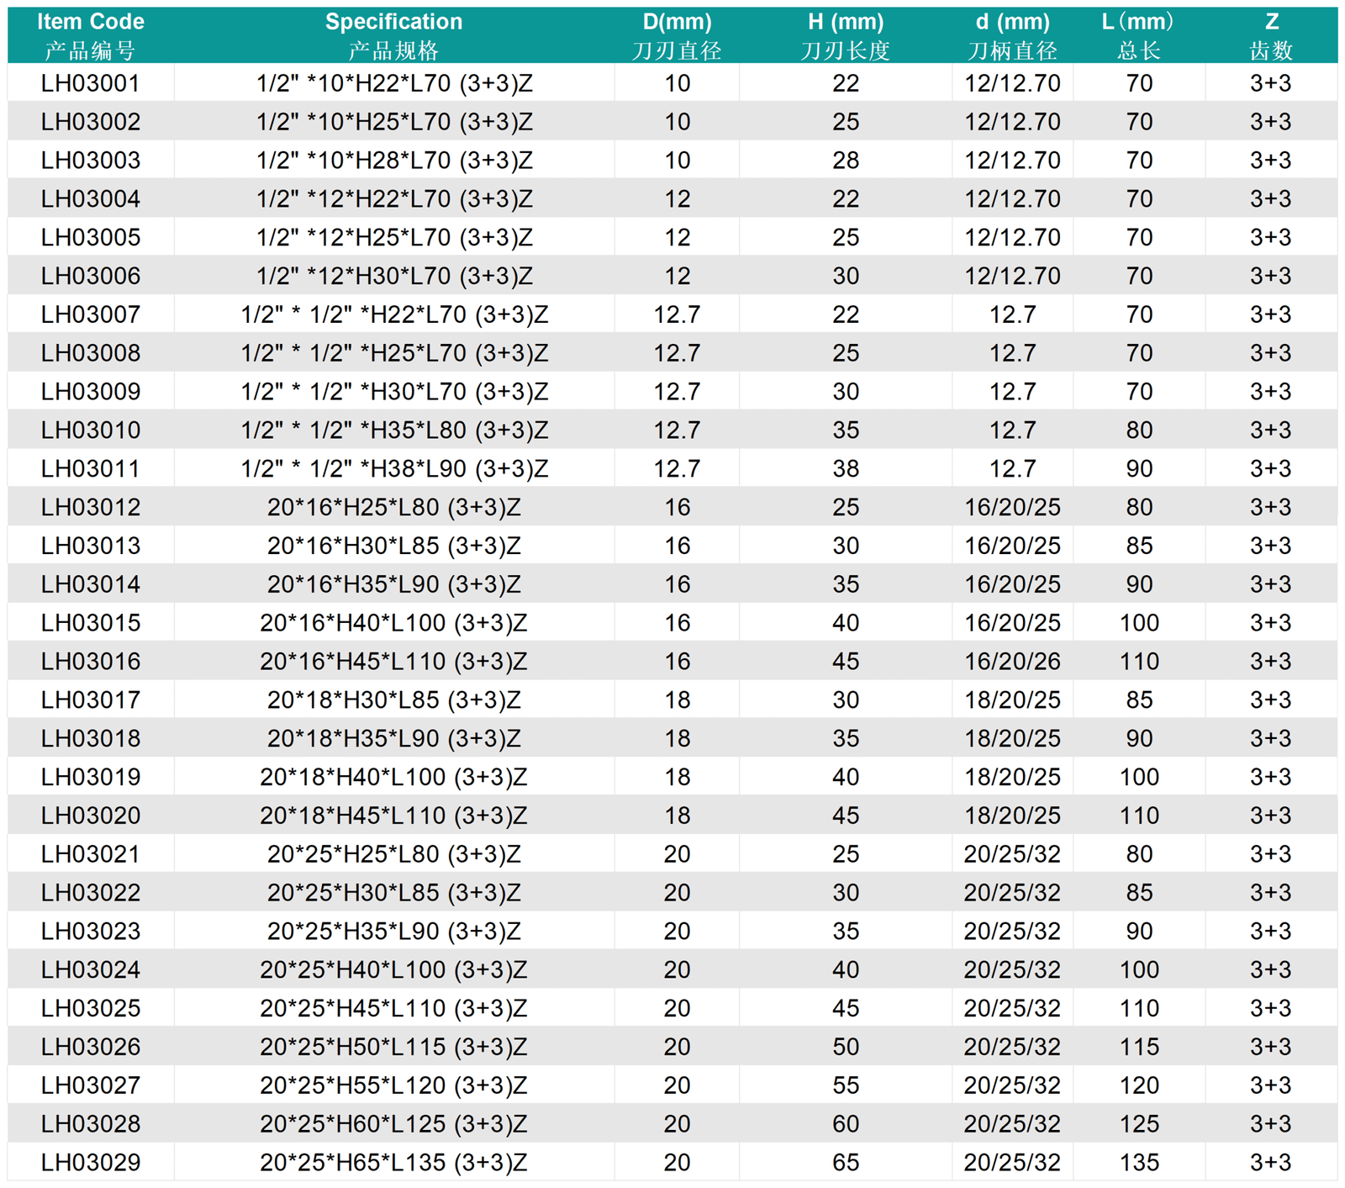Image resolution: width=1345 pixels, height=1188 pixels.
Task: Click the total length 115 in LH03026 row
Action: [x=1139, y=1047]
